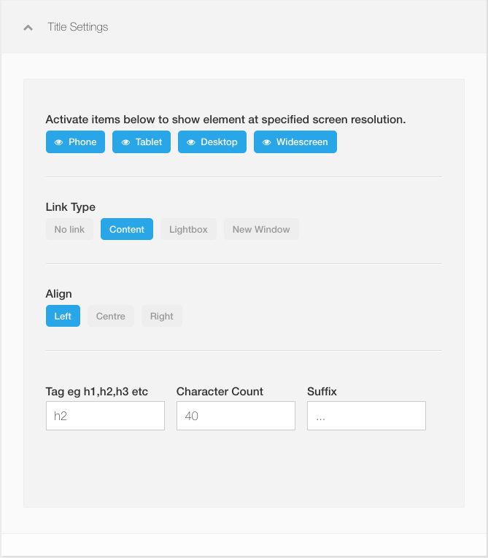Select the No link option
Image resolution: width=488 pixels, height=558 pixels.
pyautogui.click(x=69, y=229)
